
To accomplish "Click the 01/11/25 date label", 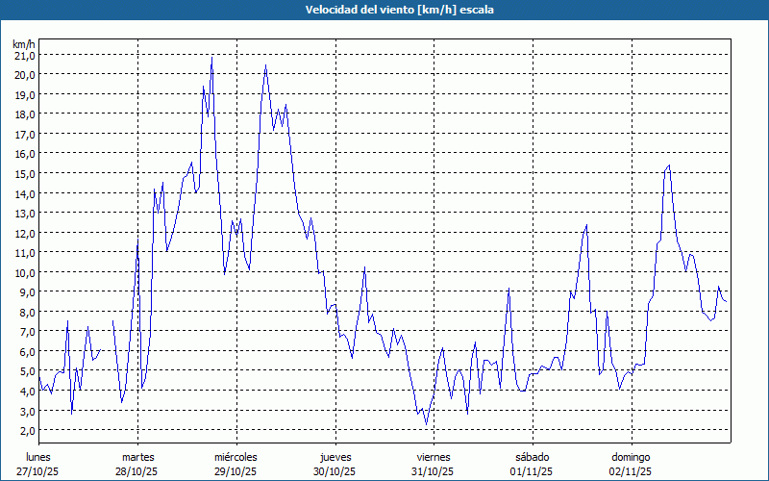I will (x=532, y=472).
